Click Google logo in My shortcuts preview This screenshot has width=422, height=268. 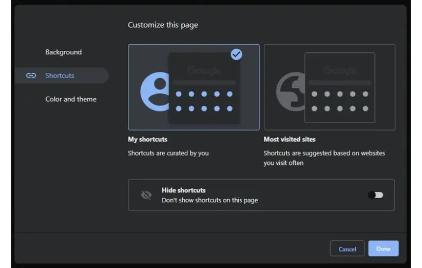pyautogui.click(x=204, y=70)
